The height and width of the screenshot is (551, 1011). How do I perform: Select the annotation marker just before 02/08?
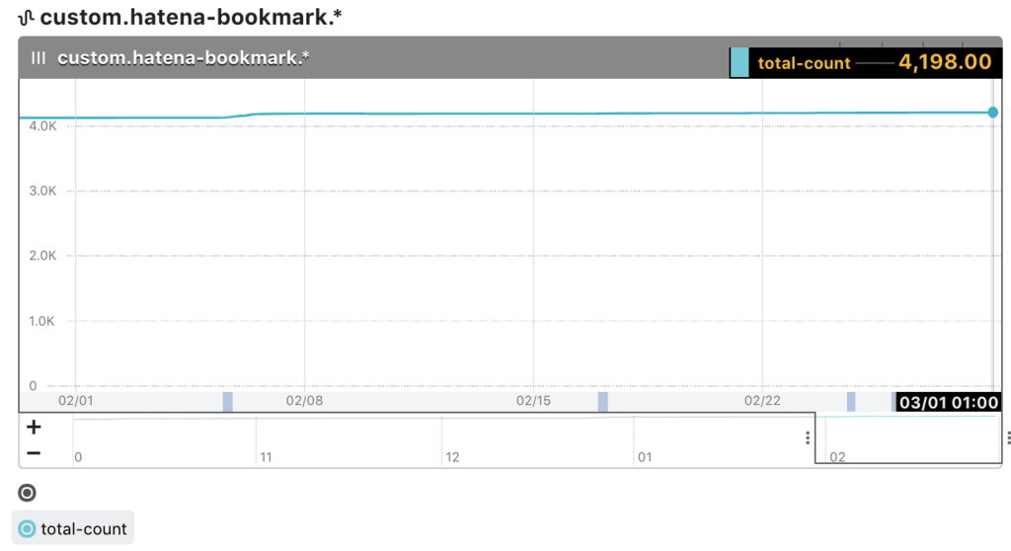228,401
